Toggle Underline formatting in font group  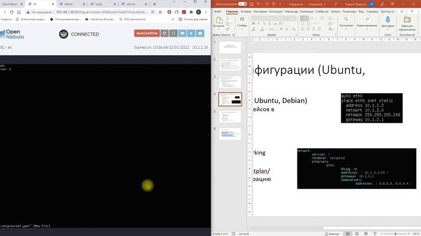pos(264,24)
